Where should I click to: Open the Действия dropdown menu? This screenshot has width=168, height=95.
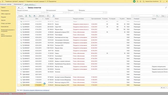click(42, 16)
